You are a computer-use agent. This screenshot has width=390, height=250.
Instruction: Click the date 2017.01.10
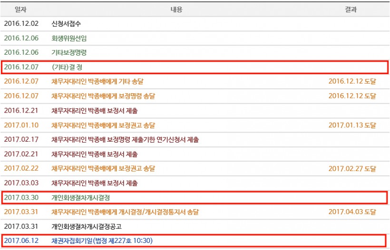tap(21, 125)
